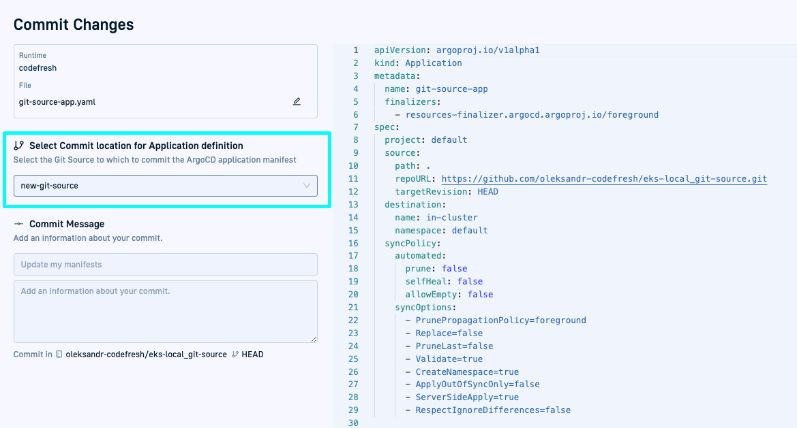Click the commit icon next to Commit Message
This screenshot has width=797, height=428.
(19, 224)
